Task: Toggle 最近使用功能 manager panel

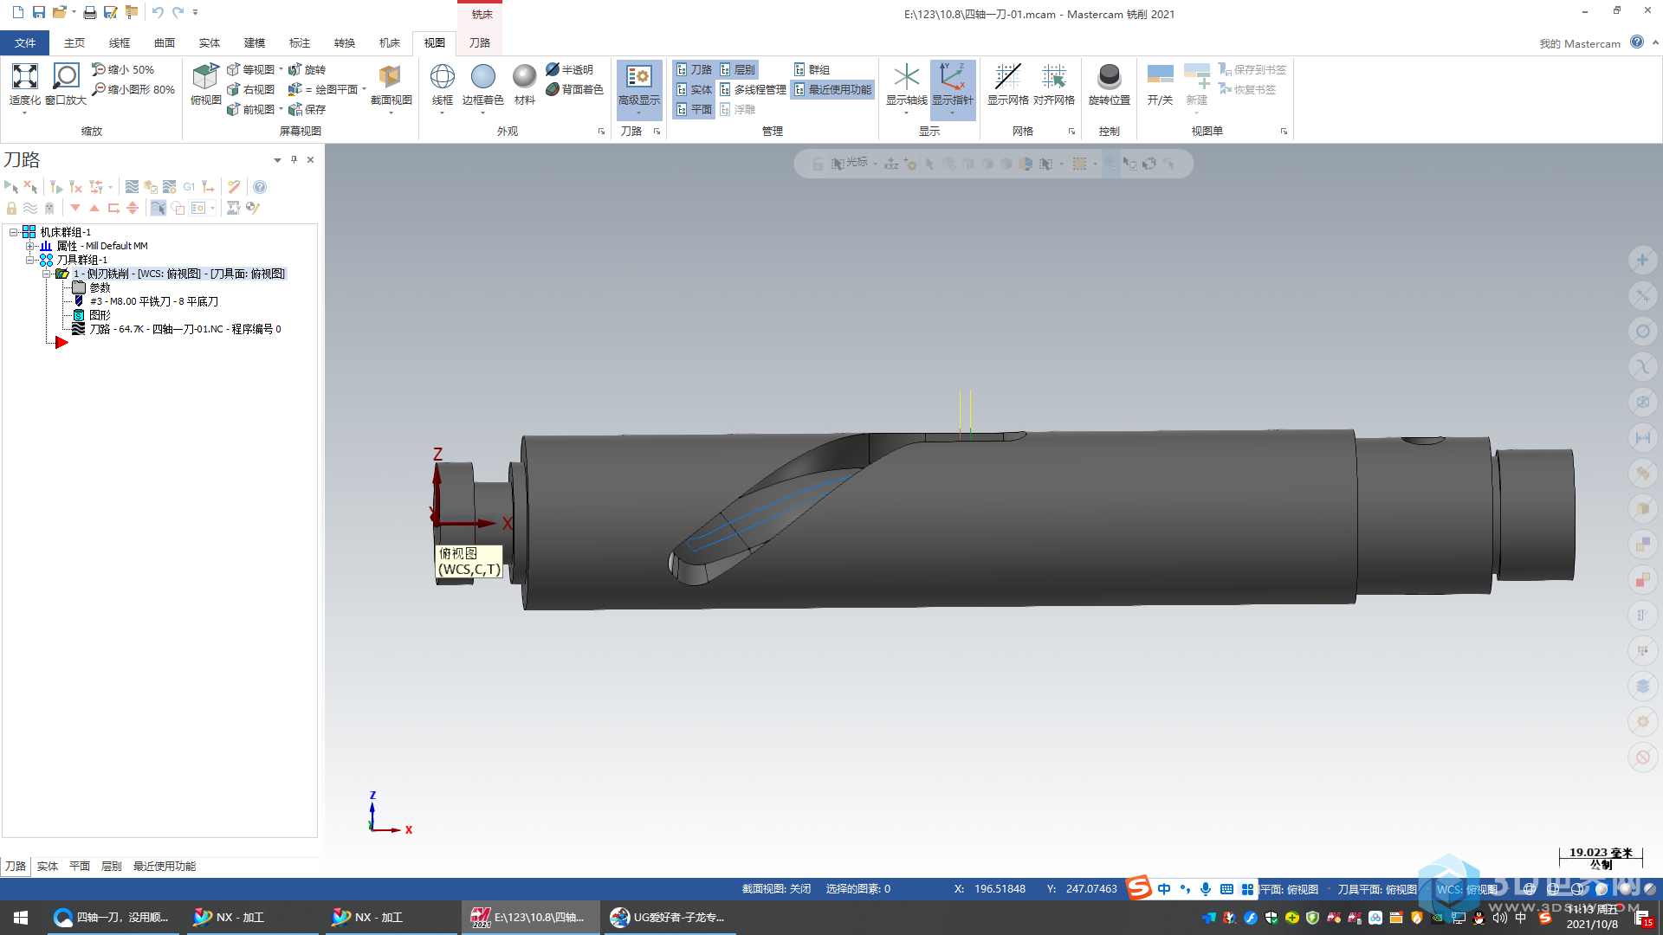Action: 832,89
